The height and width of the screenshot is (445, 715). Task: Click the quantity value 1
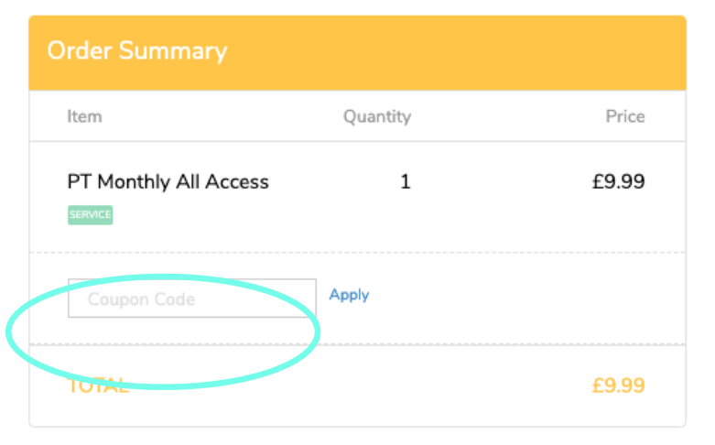[x=405, y=182]
